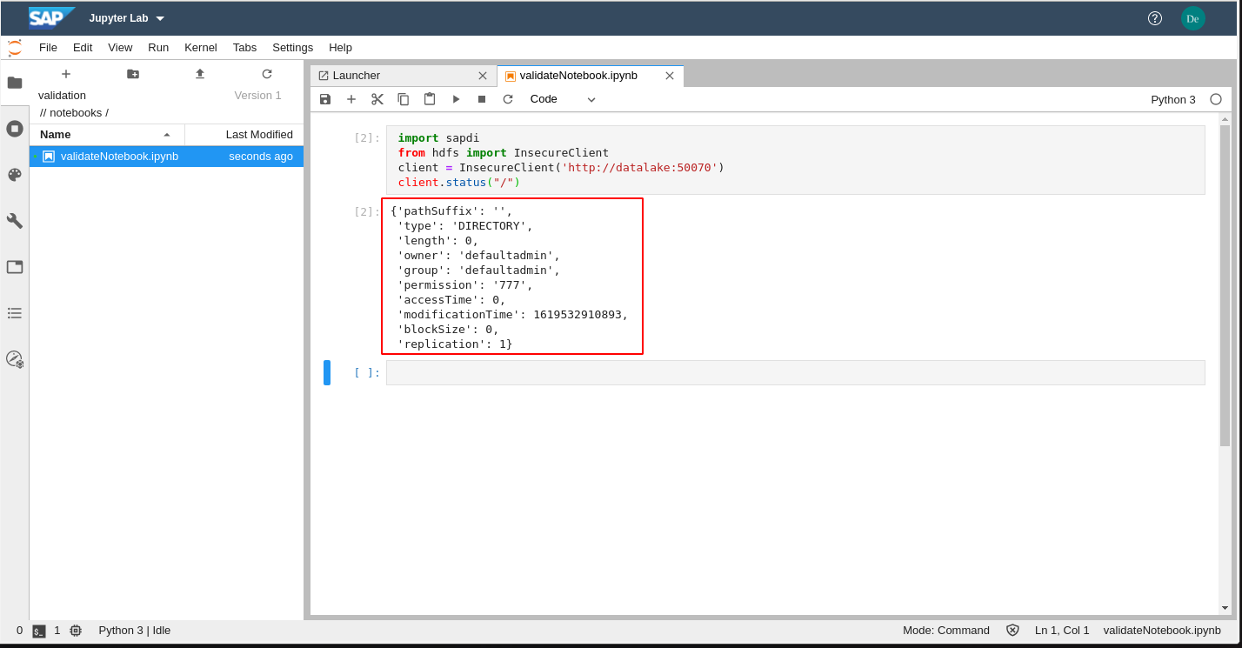
Task: Run the selected cell
Action: (456, 99)
